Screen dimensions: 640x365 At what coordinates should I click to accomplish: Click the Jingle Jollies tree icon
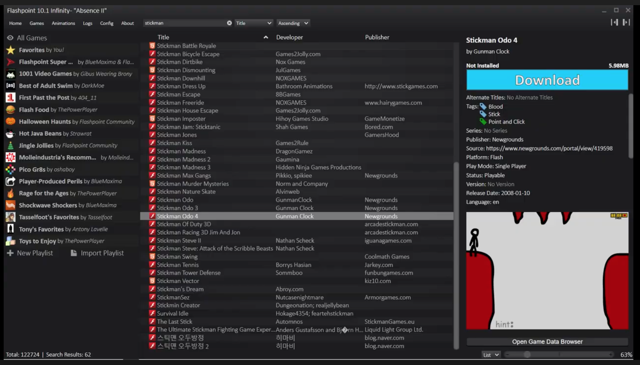[x=11, y=146]
